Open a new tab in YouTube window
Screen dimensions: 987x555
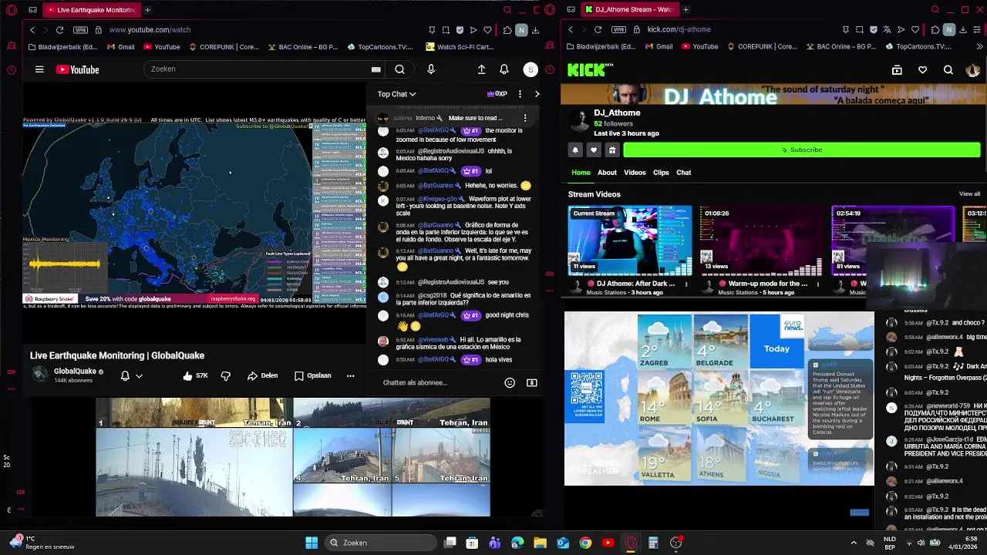(x=147, y=10)
